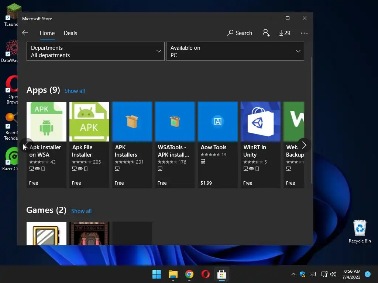Launch Google Chrome from the taskbar
Image resolution: width=378 pixels, height=283 pixels.
pos(189,274)
